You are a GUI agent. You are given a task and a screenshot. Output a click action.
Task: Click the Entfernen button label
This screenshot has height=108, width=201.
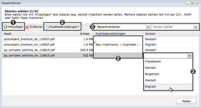(x=36, y=27)
